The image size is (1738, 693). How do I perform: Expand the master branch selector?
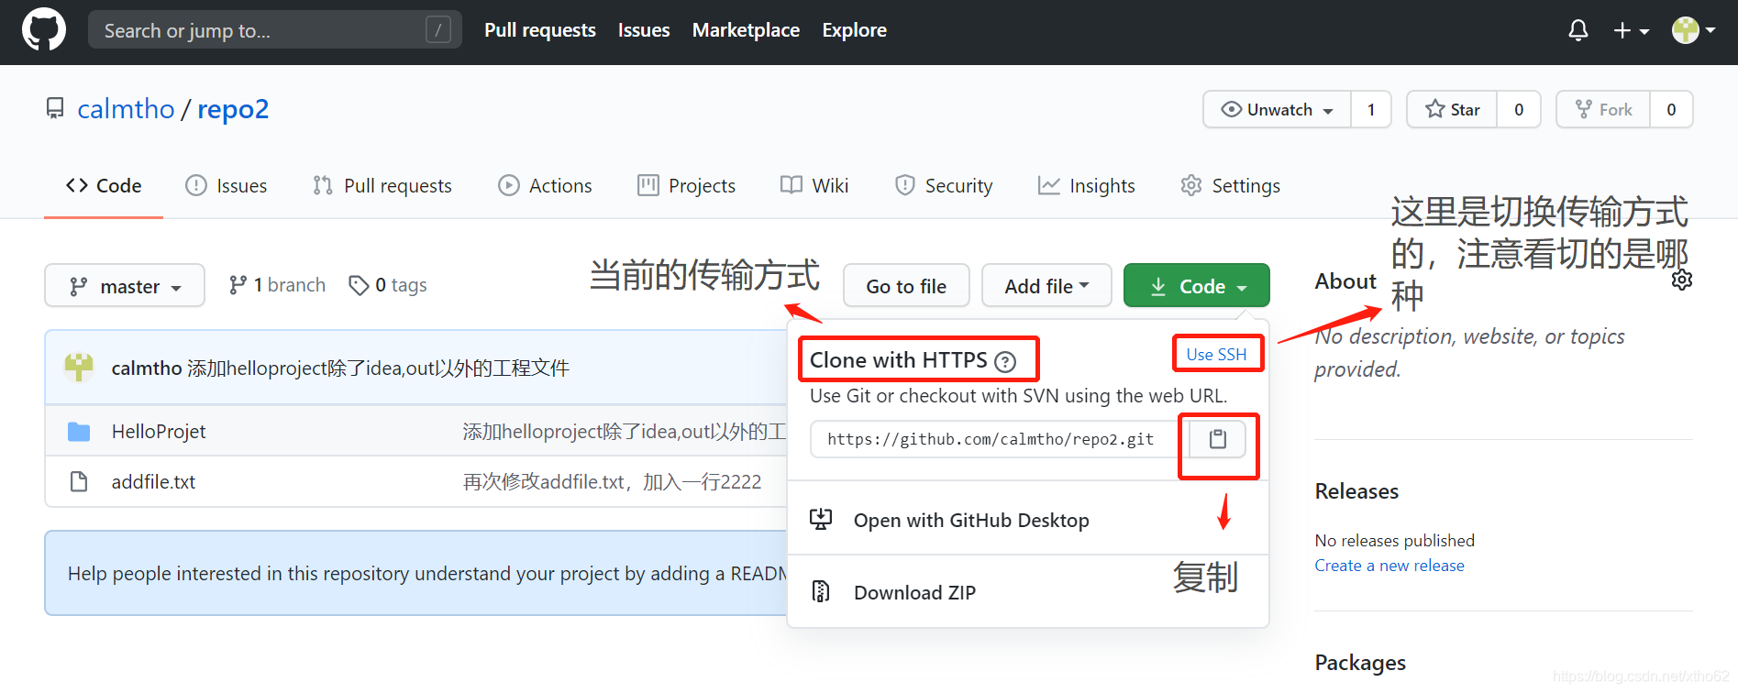pyautogui.click(x=125, y=286)
